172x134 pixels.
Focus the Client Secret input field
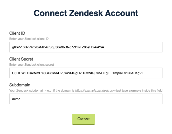pyautogui.click(x=86, y=73)
